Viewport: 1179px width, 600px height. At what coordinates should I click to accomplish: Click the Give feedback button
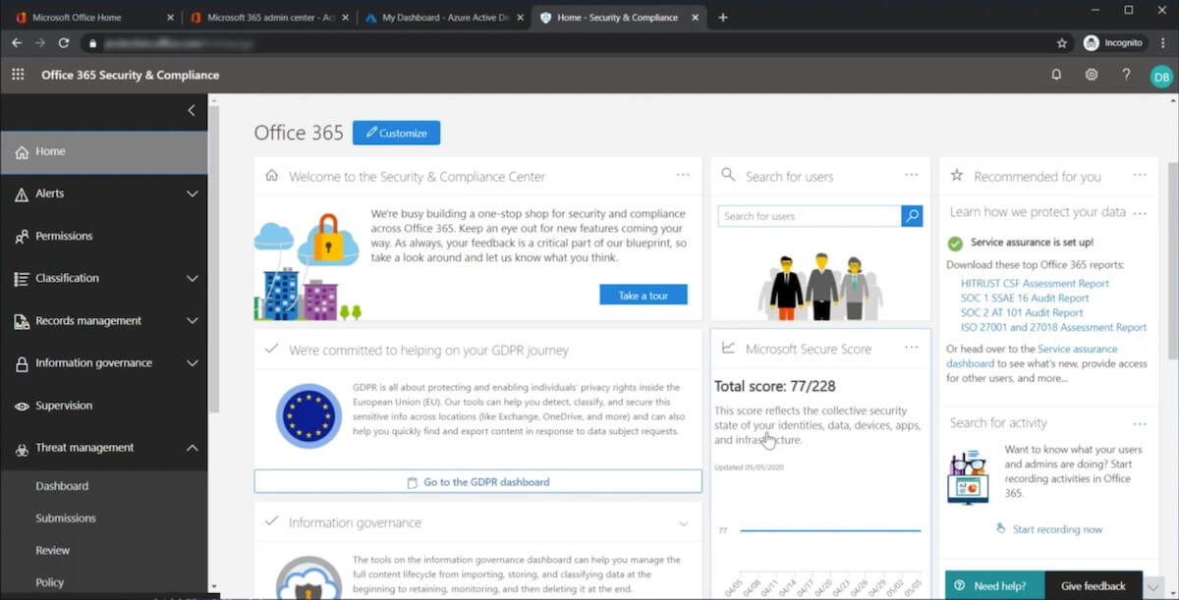pos(1094,585)
